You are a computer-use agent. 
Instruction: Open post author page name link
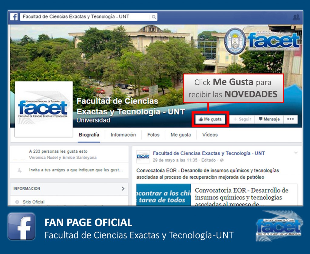pos(209,153)
